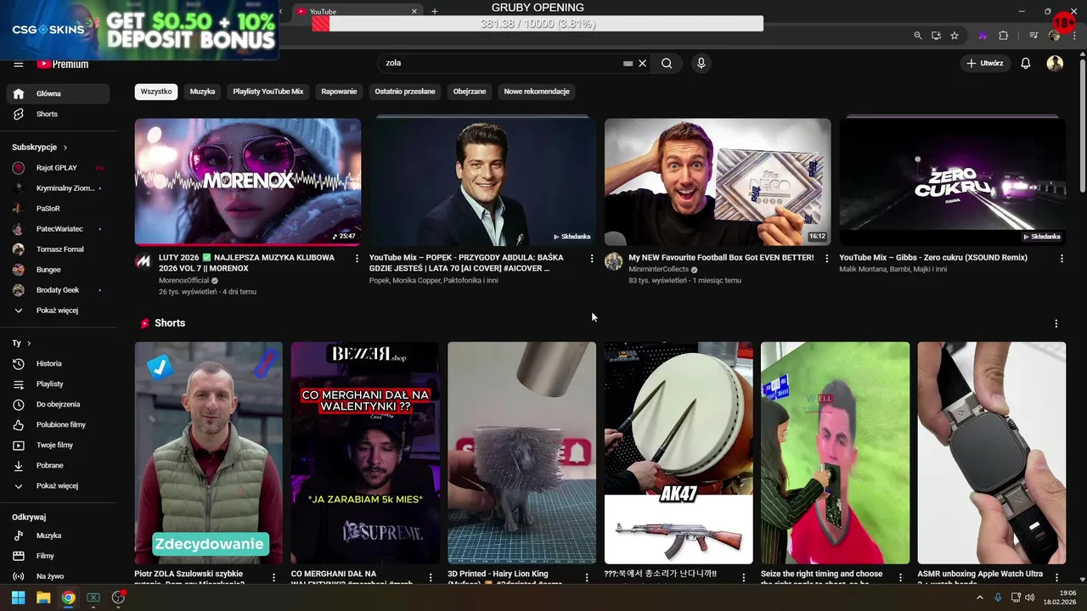Open Filmy under Odkrywaj
The height and width of the screenshot is (611, 1087).
58,557
